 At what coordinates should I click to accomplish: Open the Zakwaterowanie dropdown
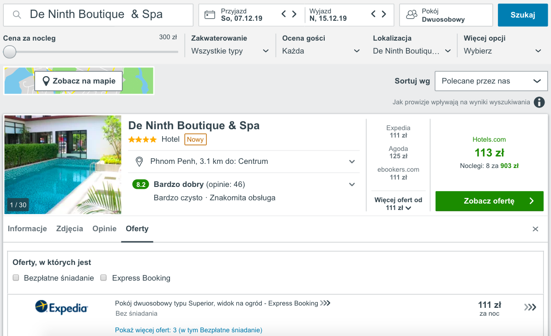(230, 51)
